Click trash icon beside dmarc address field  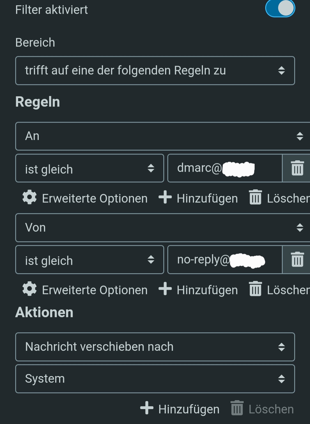tap(297, 168)
